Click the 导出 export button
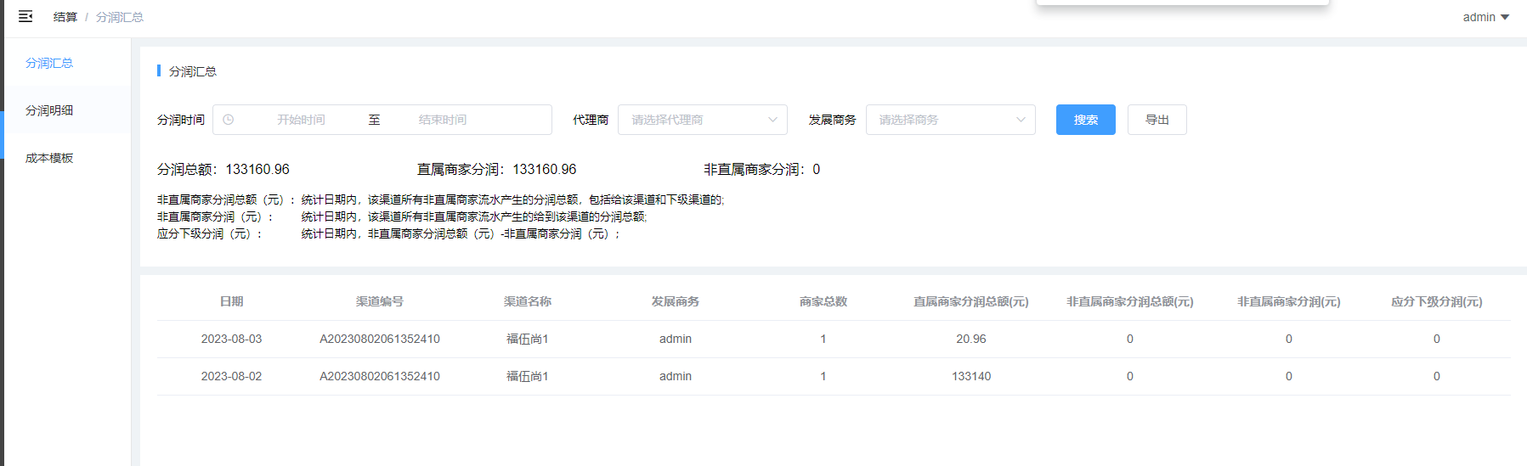1527x466 pixels. pos(1157,120)
